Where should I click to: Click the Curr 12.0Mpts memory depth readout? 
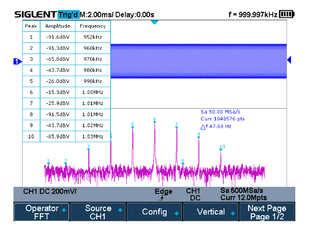[x=244, y=198]
